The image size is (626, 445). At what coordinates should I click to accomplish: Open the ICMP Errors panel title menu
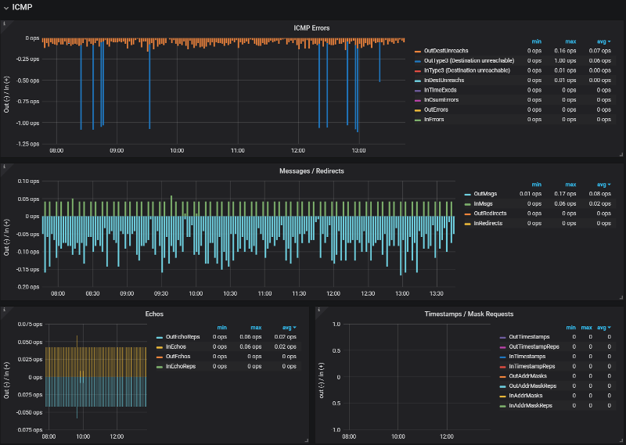311,28
